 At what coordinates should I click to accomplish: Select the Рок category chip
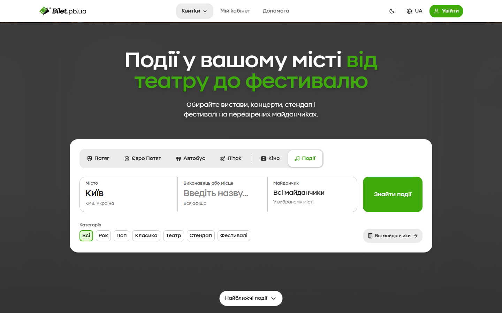coord(103,236)
